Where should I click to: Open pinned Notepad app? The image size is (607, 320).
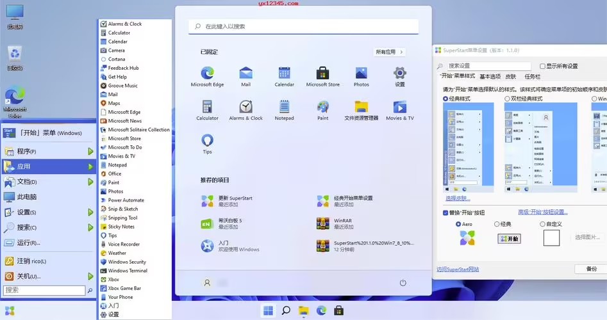click(284, 110)
